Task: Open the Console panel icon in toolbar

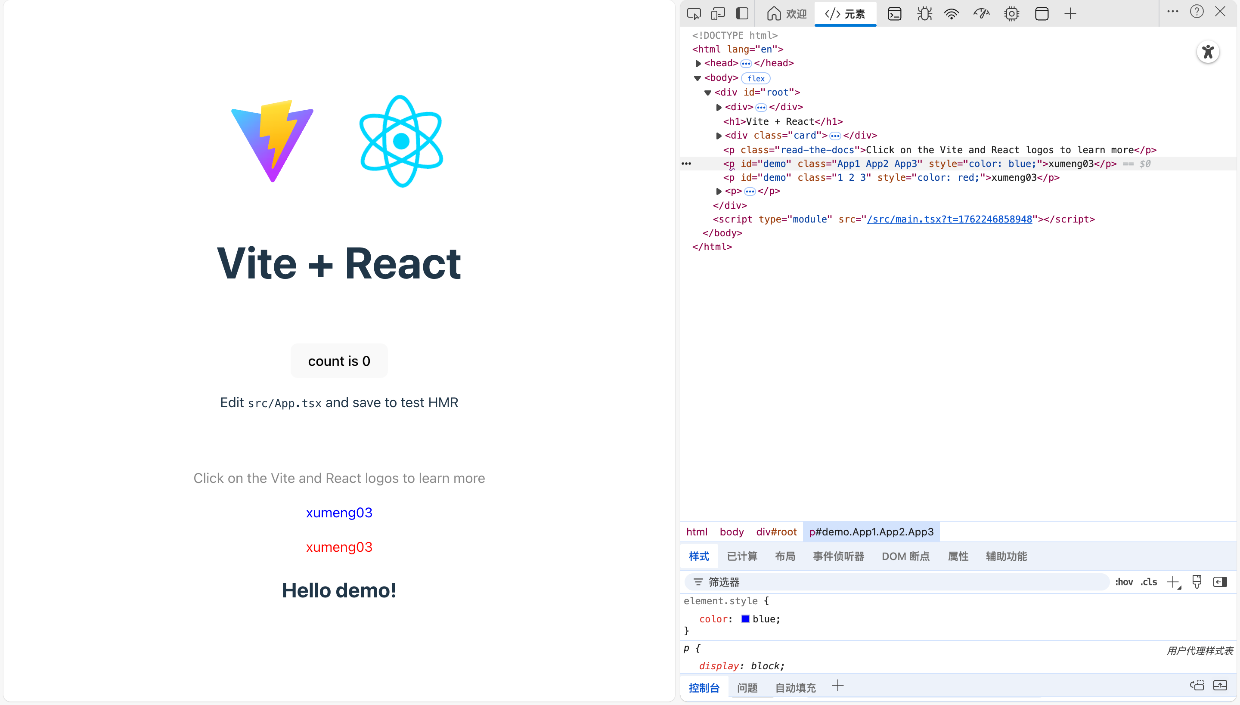Action: pos(894,14)
